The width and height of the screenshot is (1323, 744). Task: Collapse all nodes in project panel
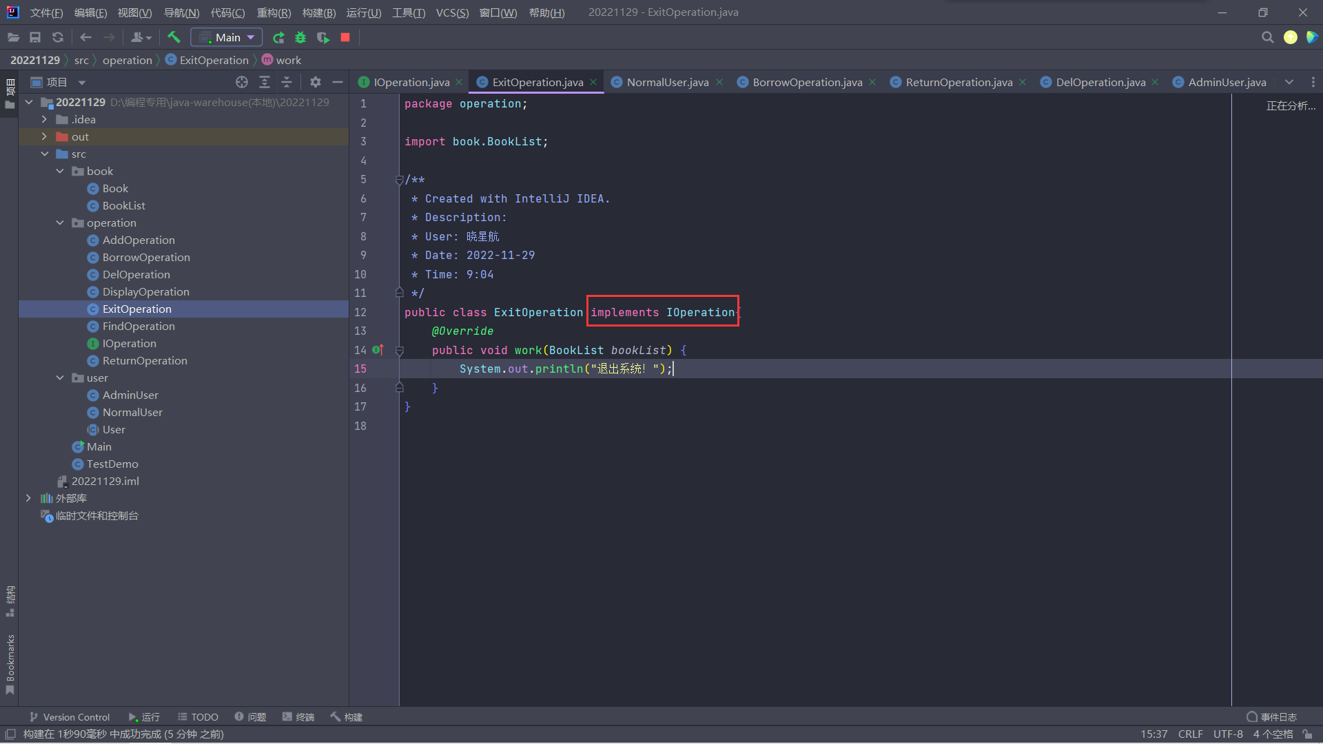[287, 82]
